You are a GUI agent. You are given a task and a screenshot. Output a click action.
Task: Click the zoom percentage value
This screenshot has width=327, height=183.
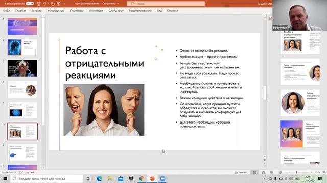click(317, 172)
